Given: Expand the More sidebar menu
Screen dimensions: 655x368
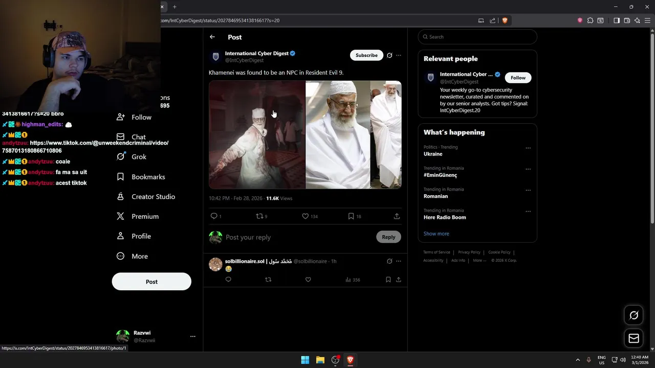Looking at the screenshot, I should [133, 256].
